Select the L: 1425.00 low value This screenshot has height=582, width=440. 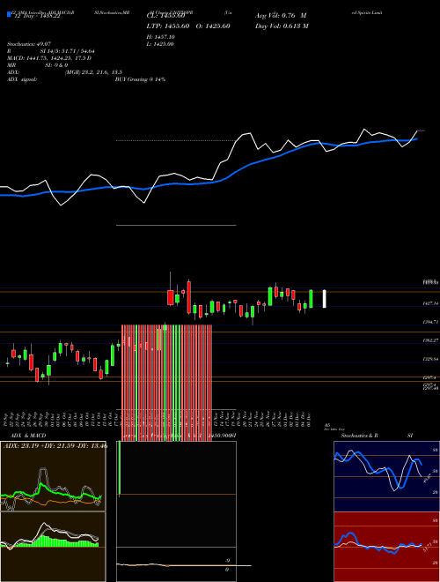(160, 44)
